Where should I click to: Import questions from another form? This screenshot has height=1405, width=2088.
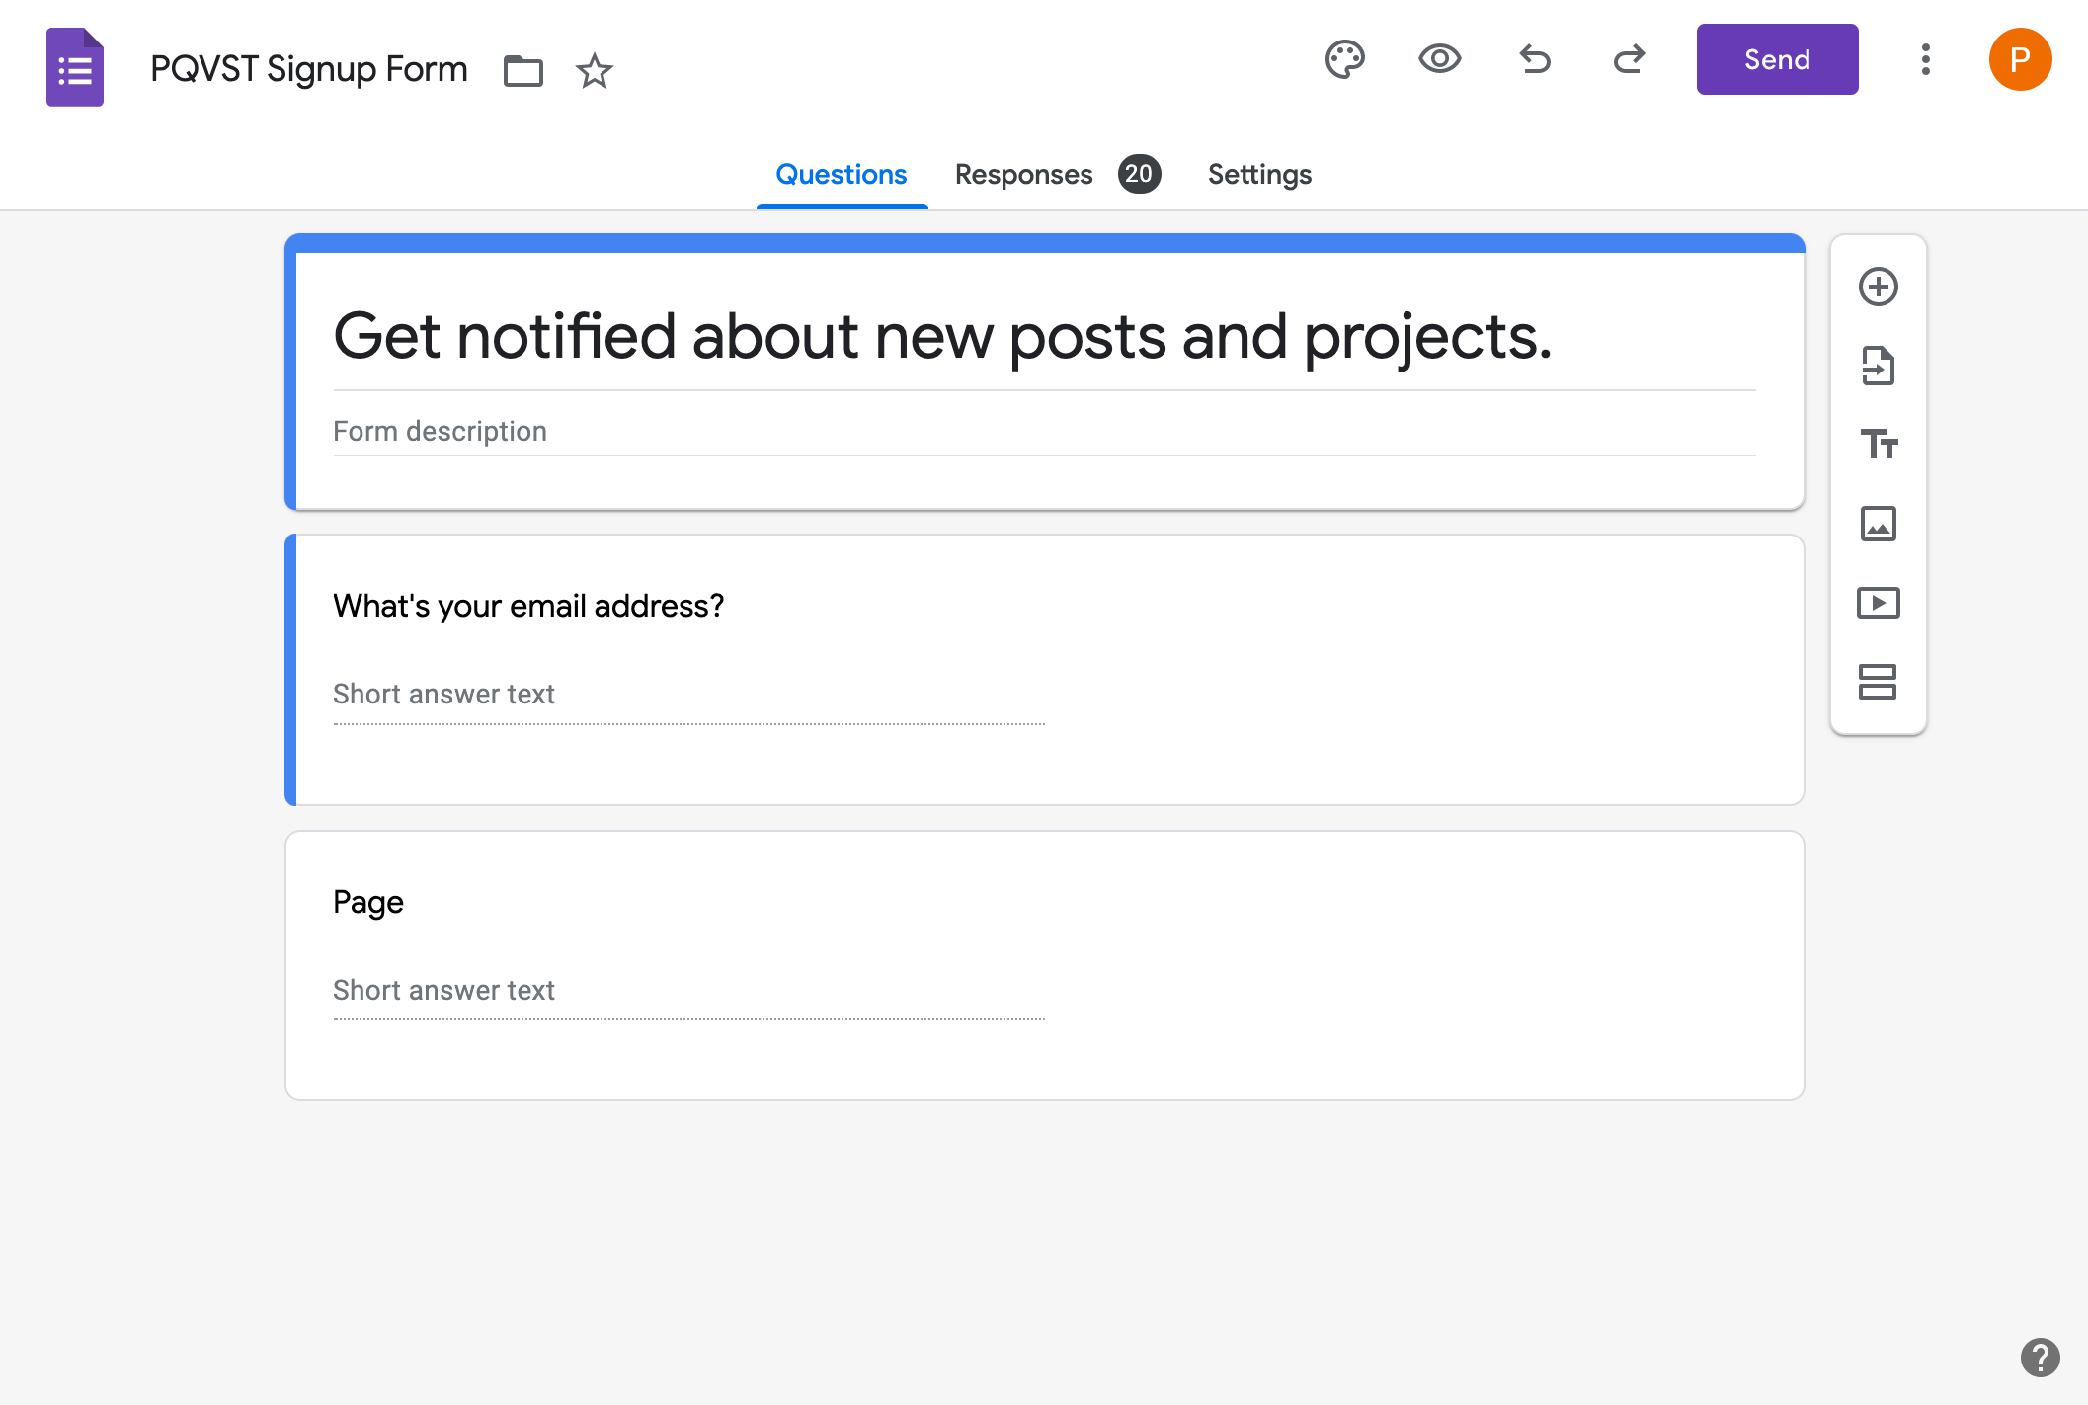click(x=1879, y=366)
